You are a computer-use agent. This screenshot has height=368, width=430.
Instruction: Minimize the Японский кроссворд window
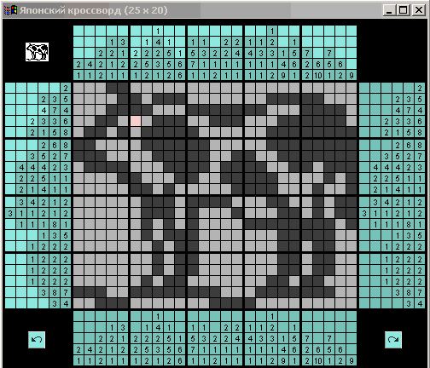pos(389,10)
